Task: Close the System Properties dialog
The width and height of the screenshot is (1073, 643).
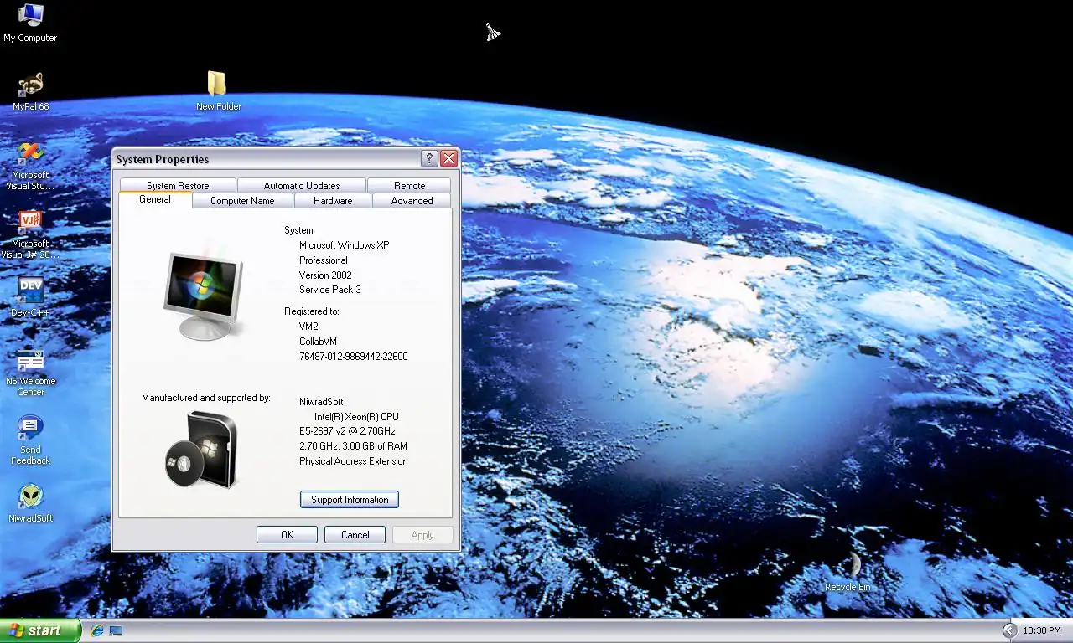Action: click(449, 159)
